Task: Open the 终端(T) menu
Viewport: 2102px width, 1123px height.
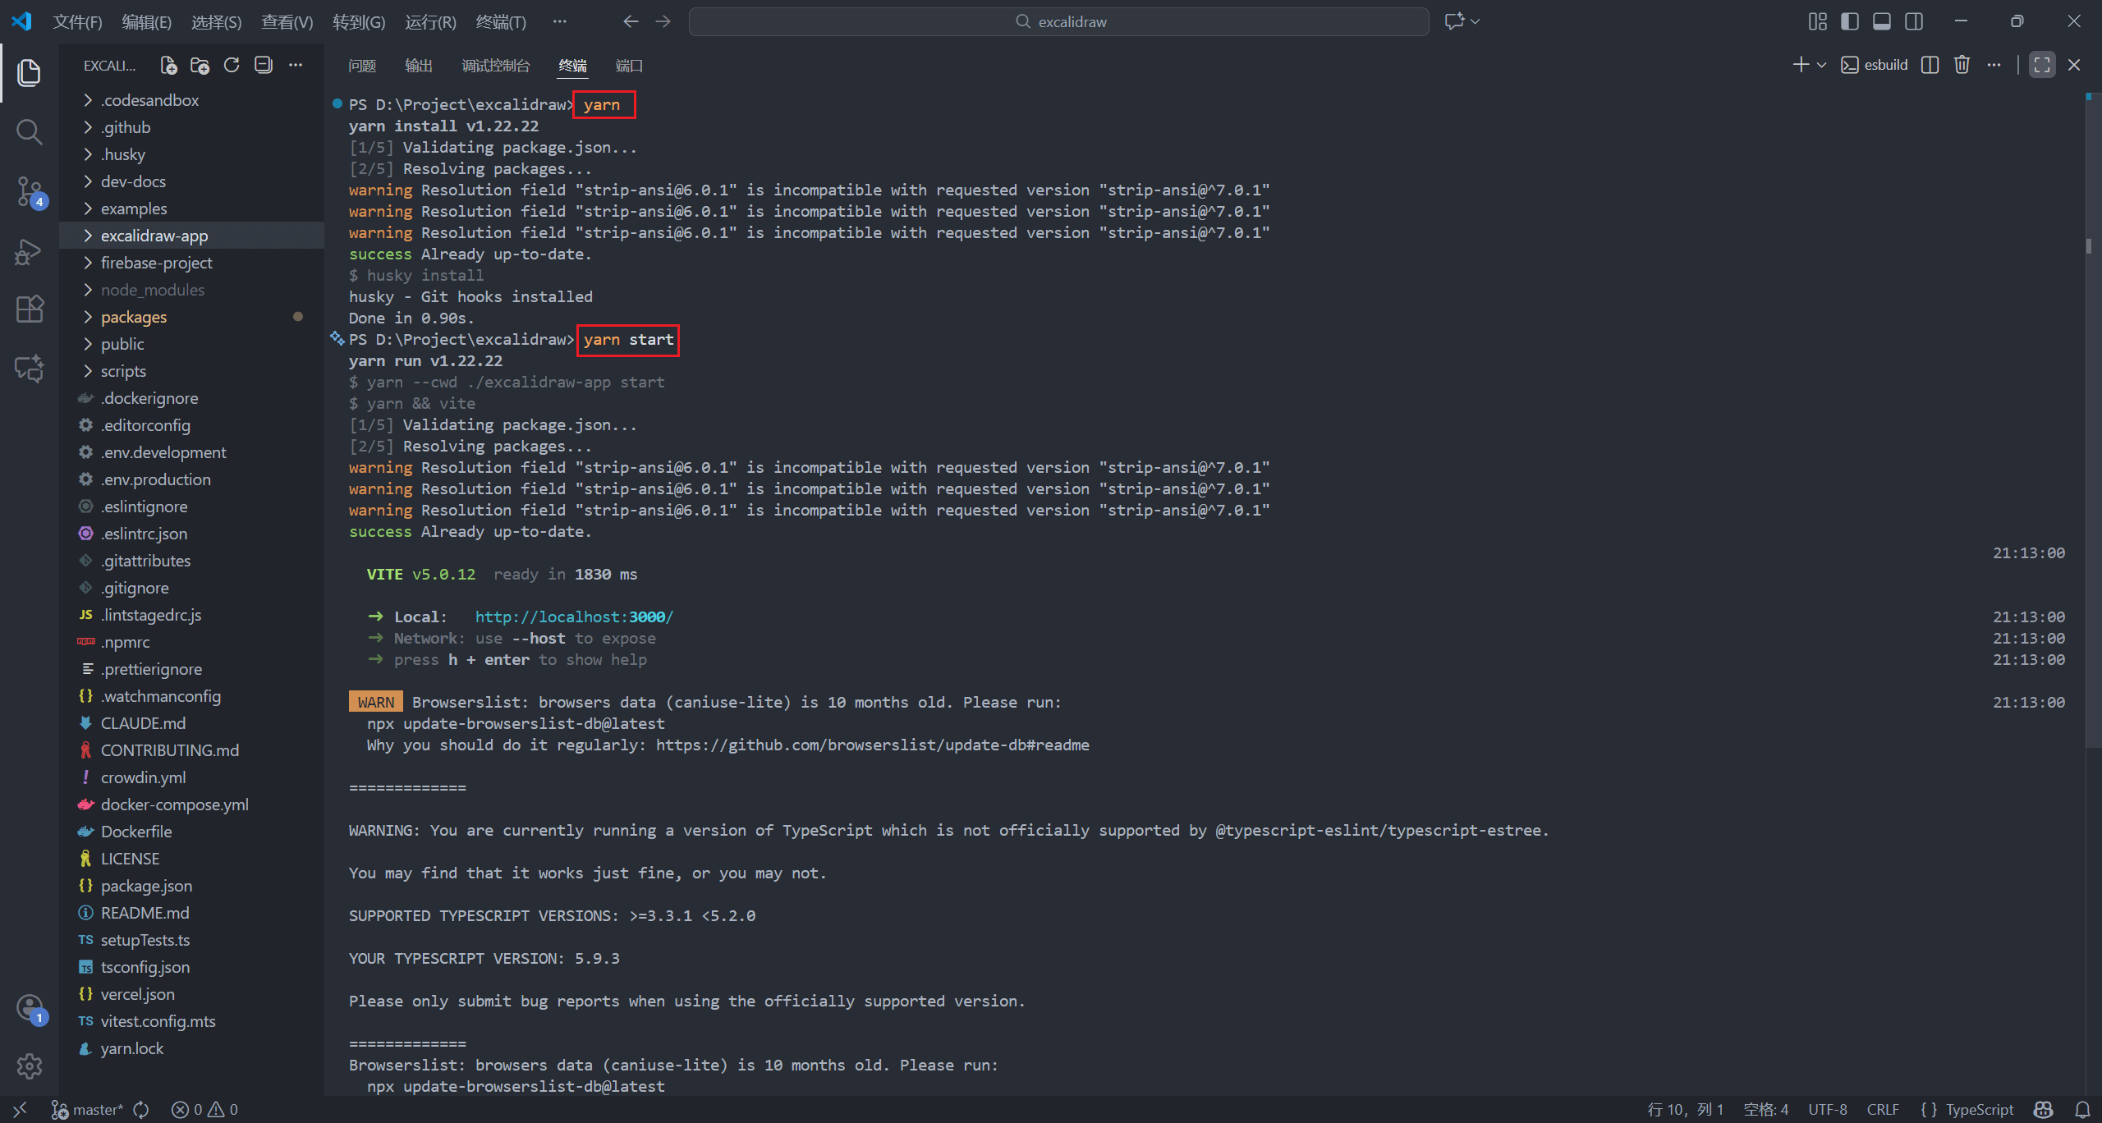Action: tap(500, 22)
